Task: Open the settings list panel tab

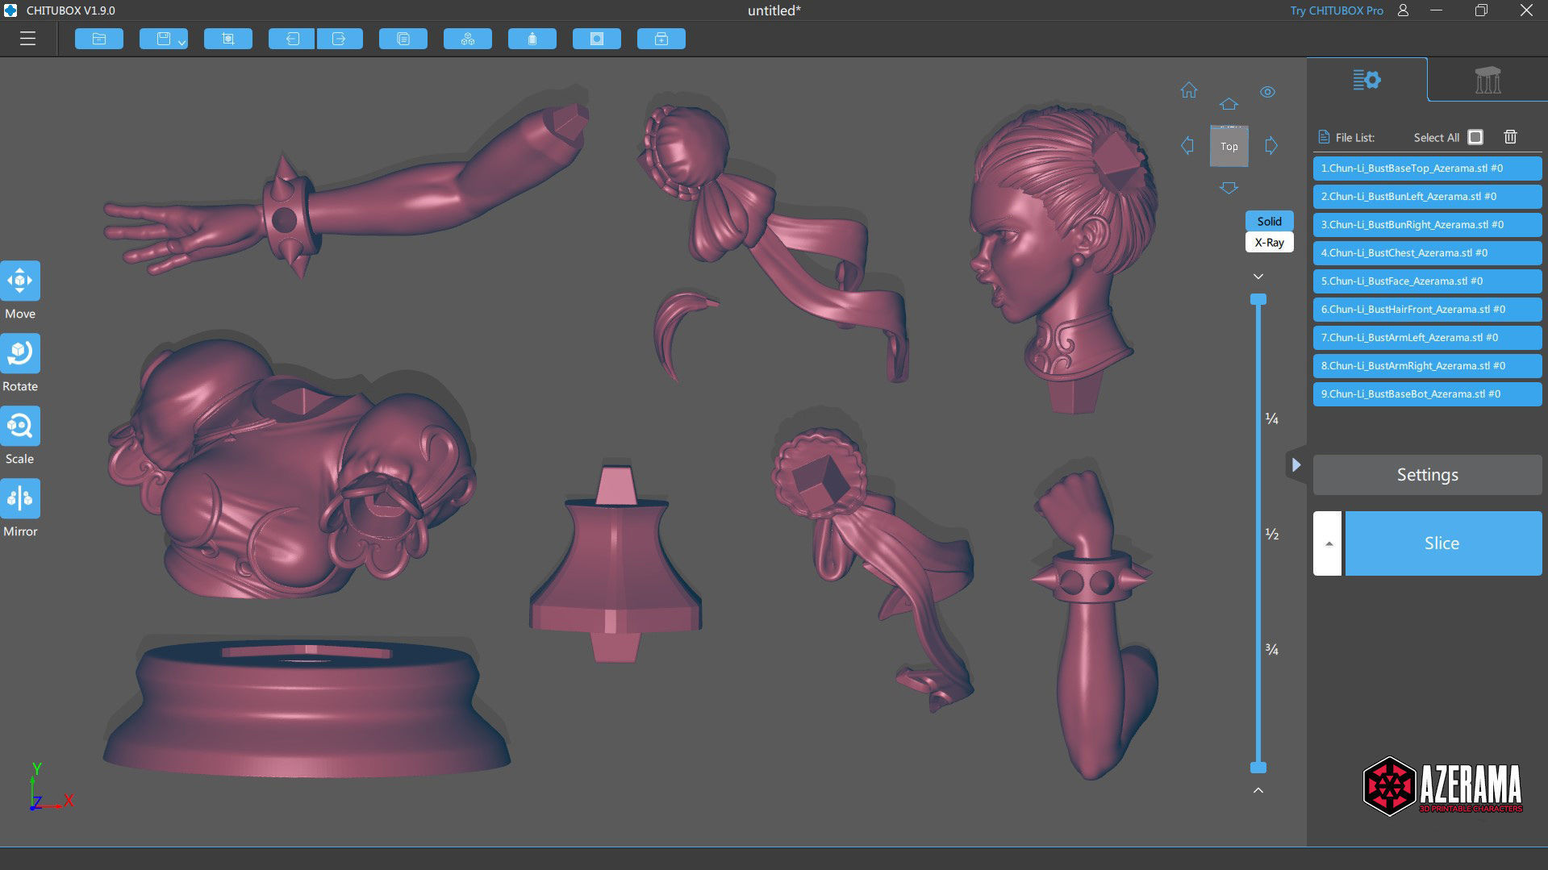Action: click(x=1366, y=80)
